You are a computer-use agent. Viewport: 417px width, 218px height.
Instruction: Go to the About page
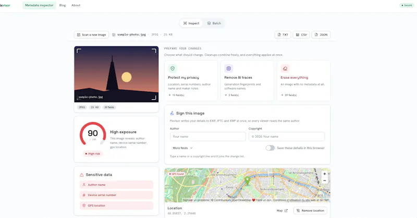click(76, 5)
